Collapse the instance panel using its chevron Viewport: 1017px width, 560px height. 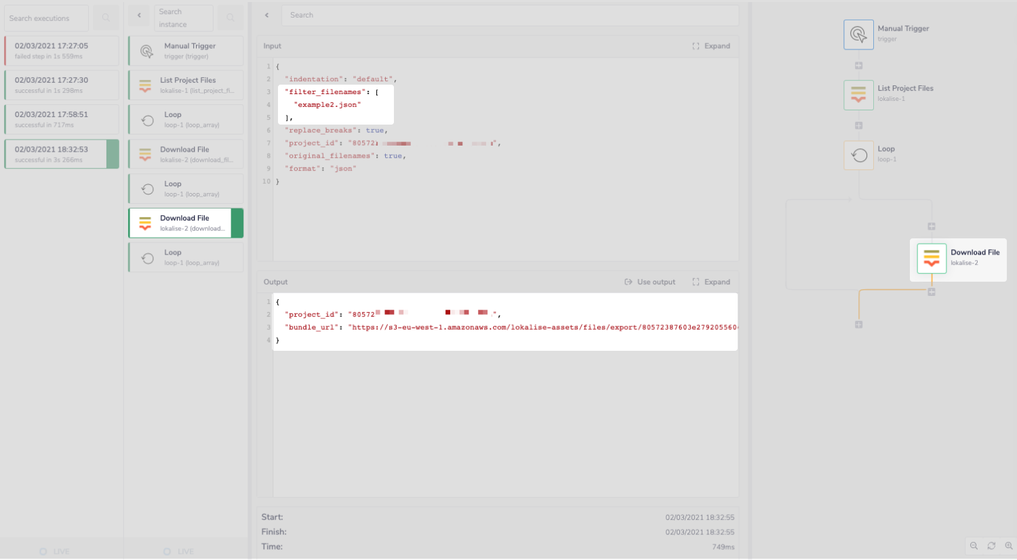139,15
